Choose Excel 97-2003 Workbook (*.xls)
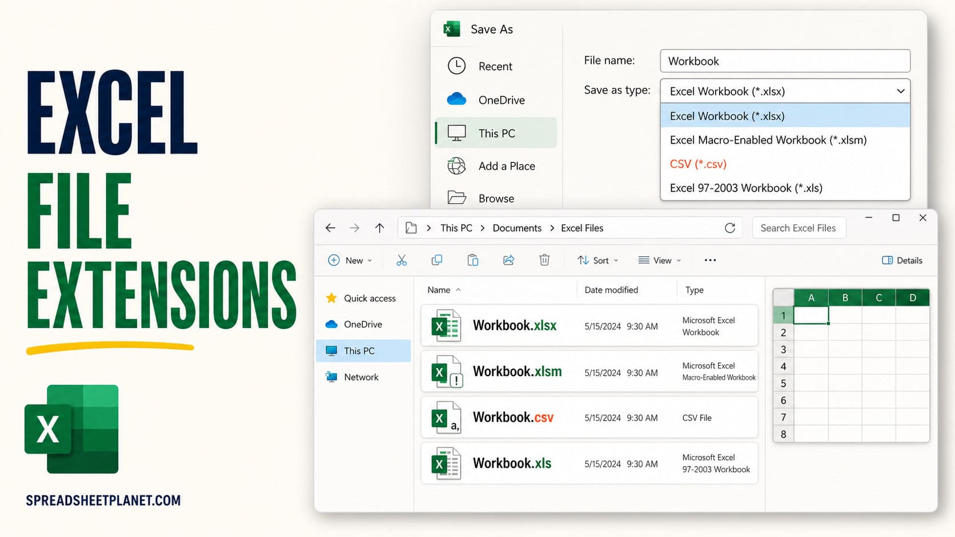This screenshot has width=955, height=537. click(785, 188)
